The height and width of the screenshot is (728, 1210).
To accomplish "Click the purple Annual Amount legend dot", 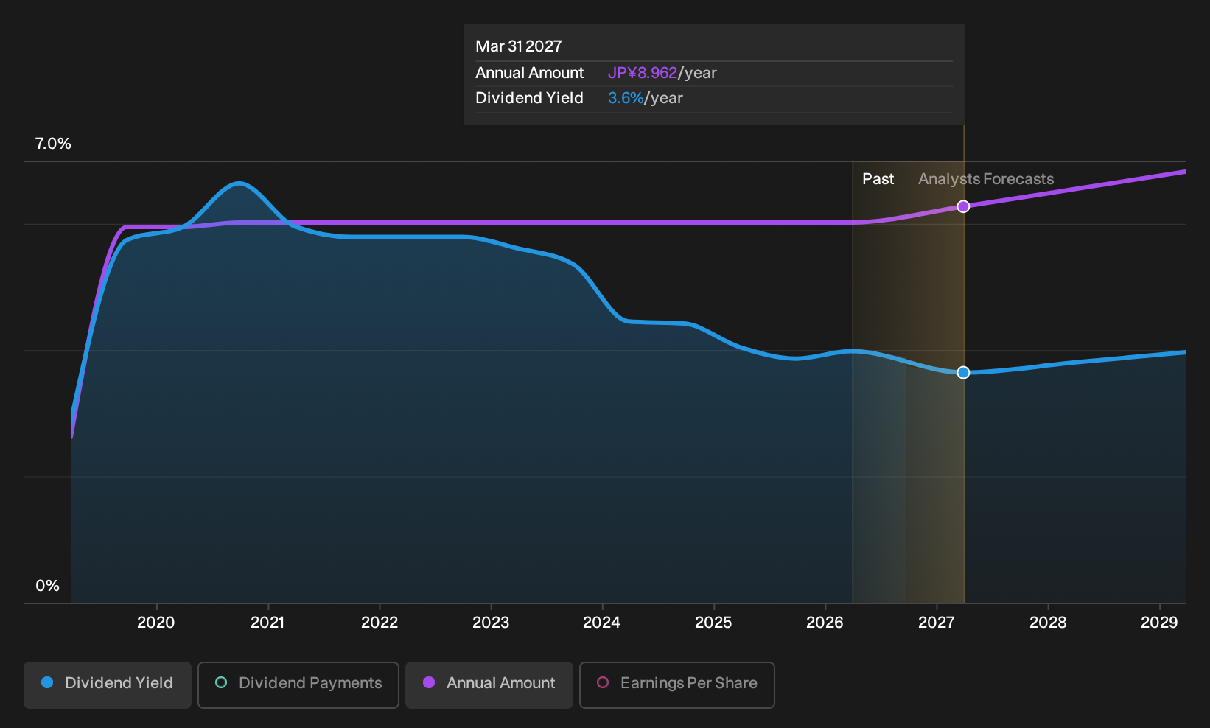I will [429, 683].
